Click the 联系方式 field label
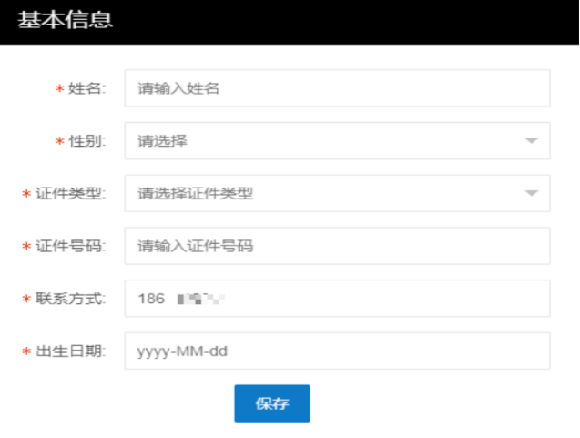The image size is (580, 438). point(71,299)
